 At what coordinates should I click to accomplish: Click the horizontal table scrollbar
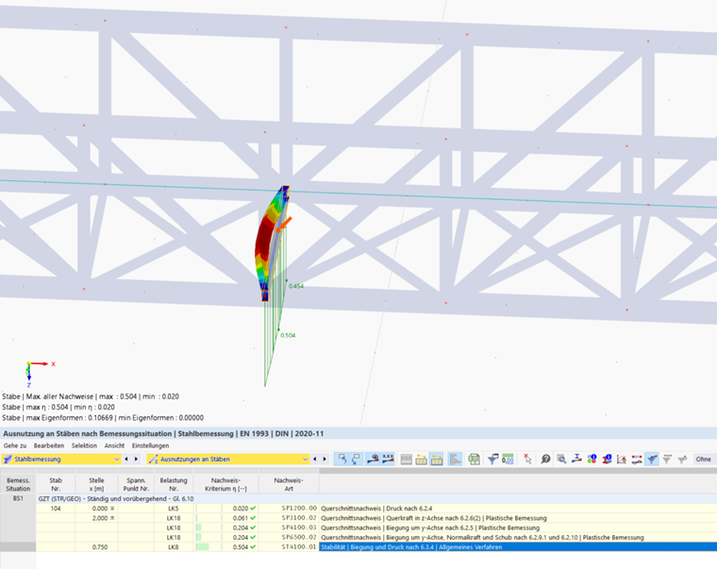point(518,471)
